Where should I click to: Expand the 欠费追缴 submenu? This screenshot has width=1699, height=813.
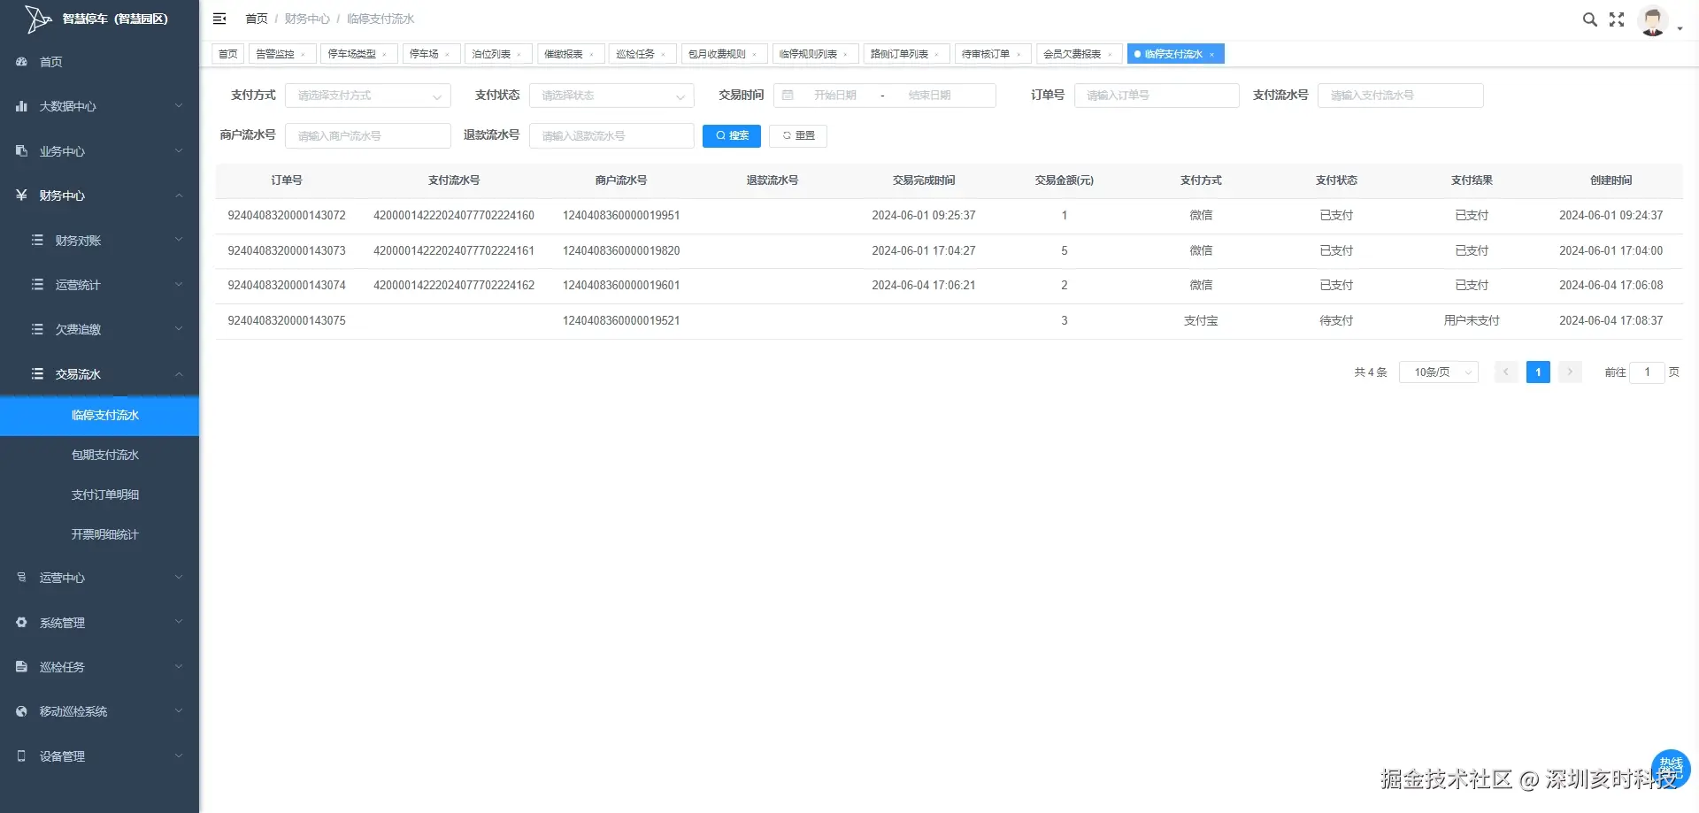click(99, 329)
